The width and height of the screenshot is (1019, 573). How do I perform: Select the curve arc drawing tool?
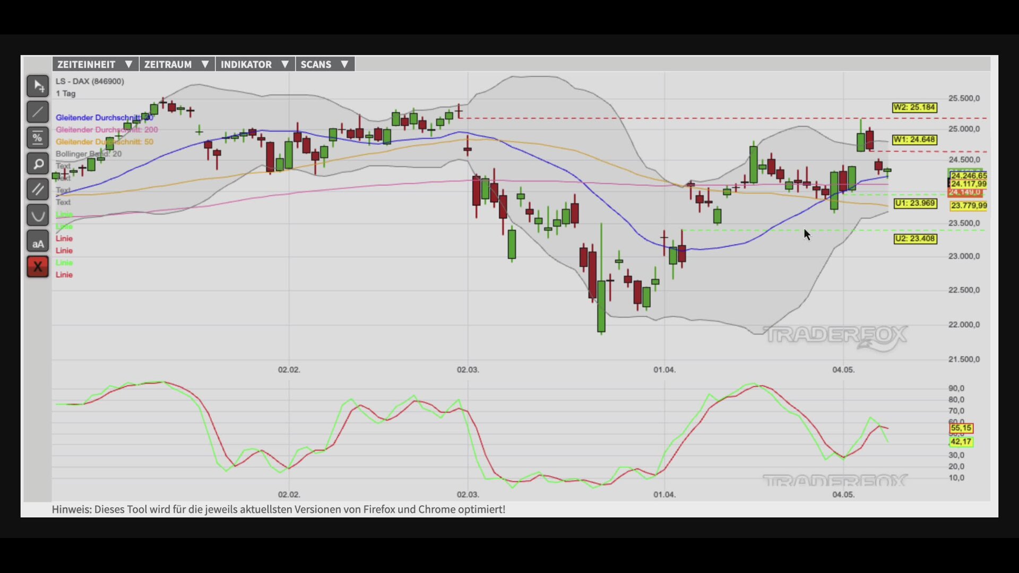coord(38,215)
